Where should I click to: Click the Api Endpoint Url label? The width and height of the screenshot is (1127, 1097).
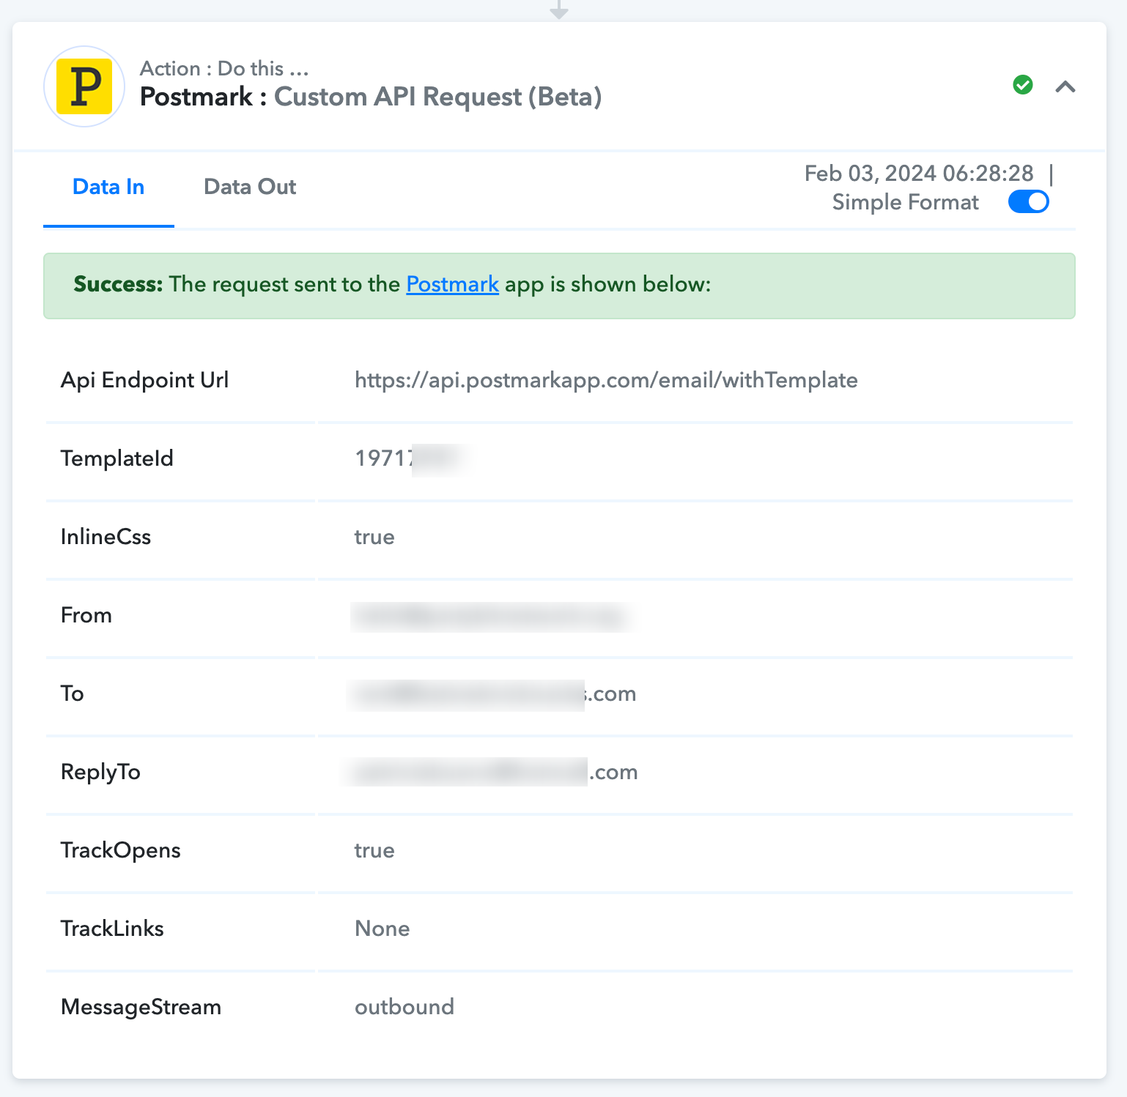point(144,380)
